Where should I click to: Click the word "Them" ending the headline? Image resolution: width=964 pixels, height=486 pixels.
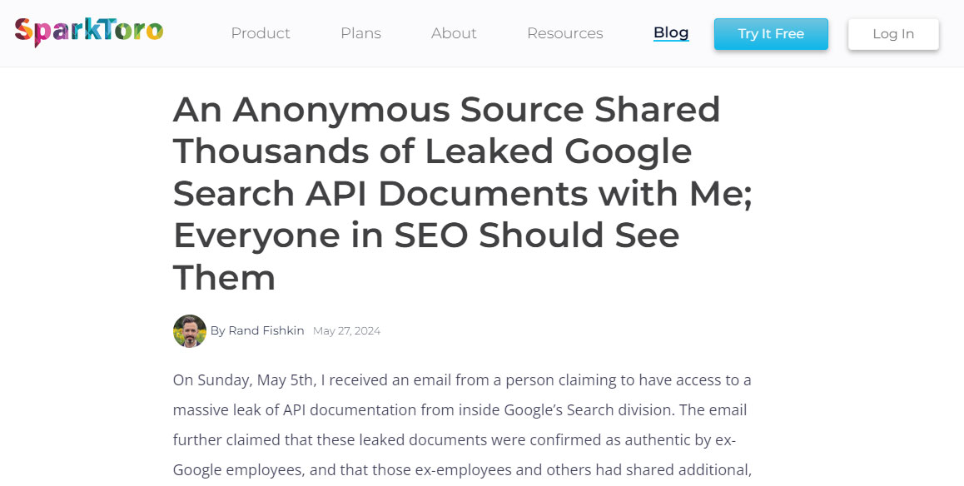coord(224,277)
